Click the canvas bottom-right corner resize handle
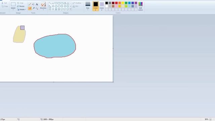Viewport: 215px width, 121px height. coord(113,82)
